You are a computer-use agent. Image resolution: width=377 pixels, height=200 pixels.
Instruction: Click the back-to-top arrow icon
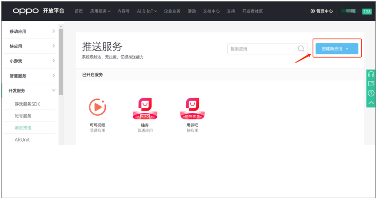[371, 102]
